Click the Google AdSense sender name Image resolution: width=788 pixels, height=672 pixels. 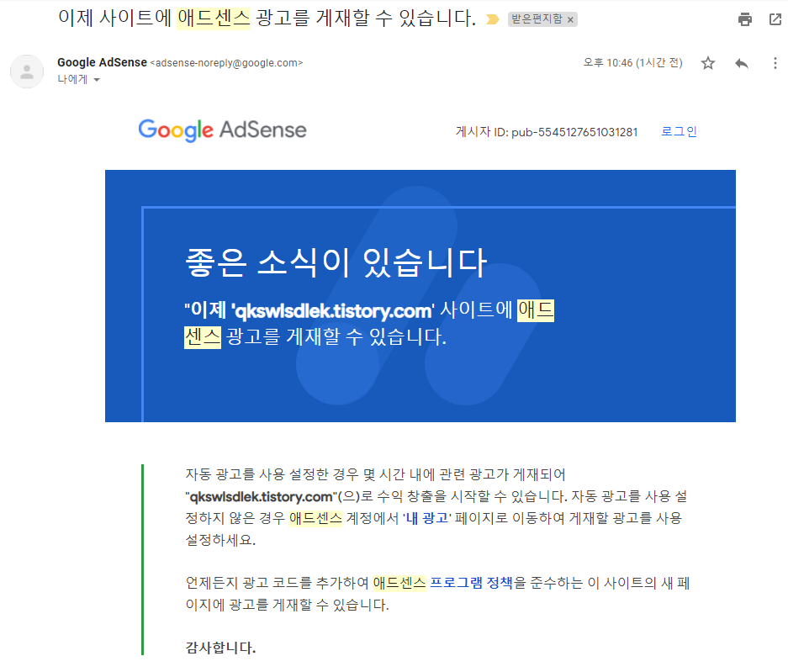pos(102,62)
